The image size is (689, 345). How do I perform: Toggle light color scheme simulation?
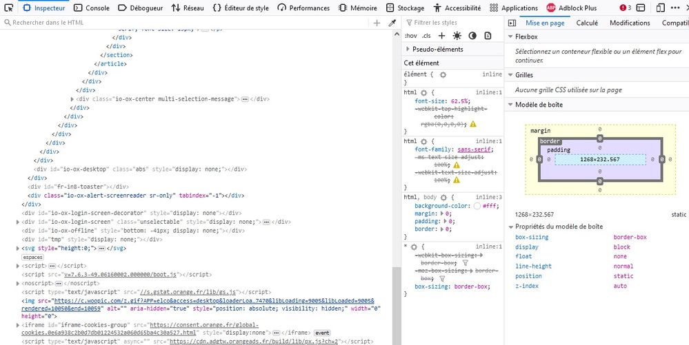(457, 36)
